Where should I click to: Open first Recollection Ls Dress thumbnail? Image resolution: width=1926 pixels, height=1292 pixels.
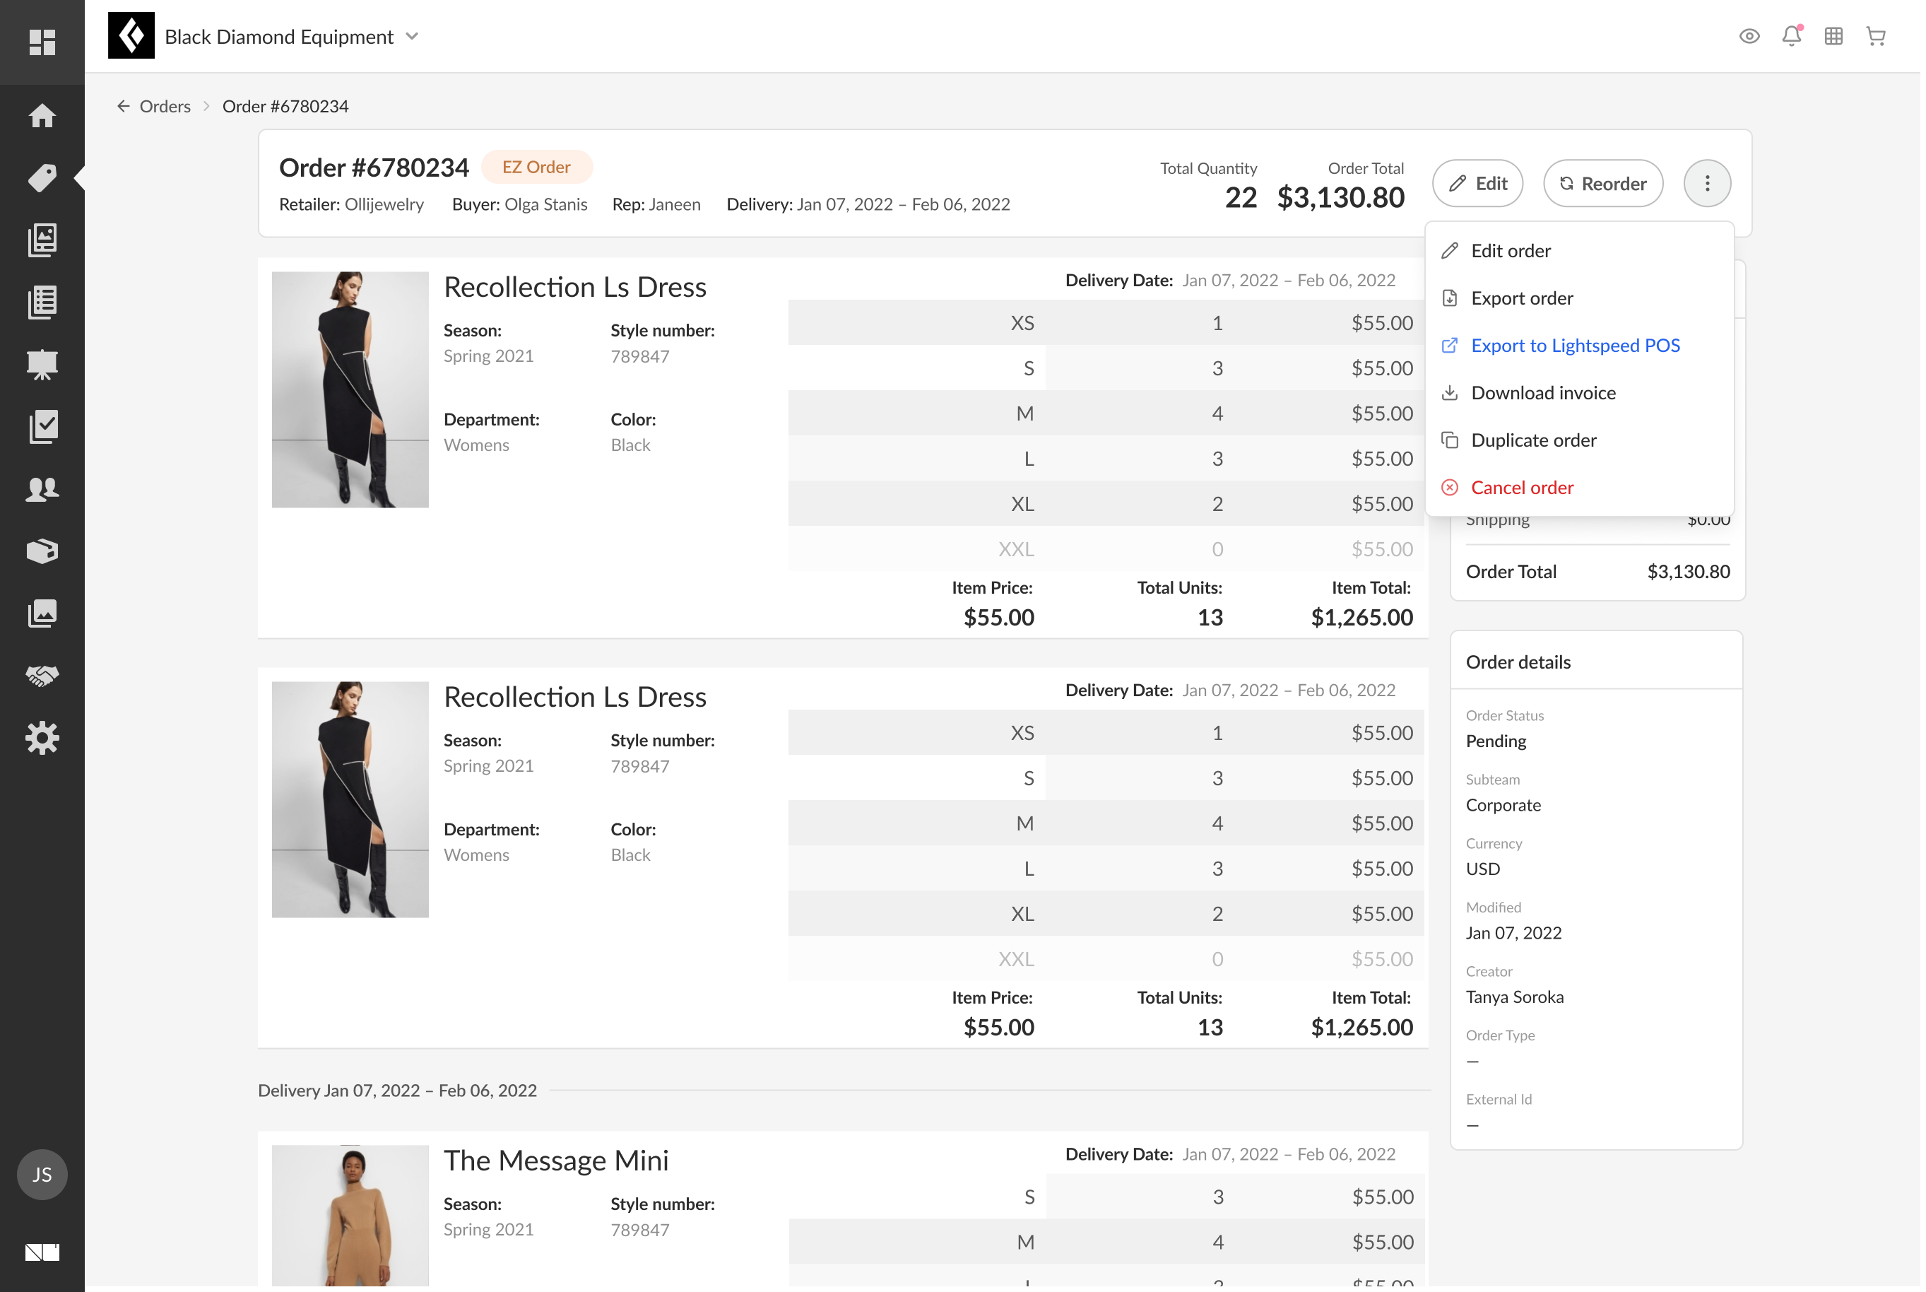(350, 391)
